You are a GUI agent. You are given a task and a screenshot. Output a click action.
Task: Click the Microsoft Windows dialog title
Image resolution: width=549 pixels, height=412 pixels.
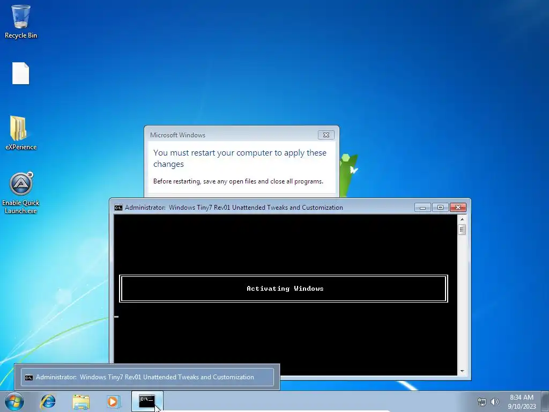(177, 135)
